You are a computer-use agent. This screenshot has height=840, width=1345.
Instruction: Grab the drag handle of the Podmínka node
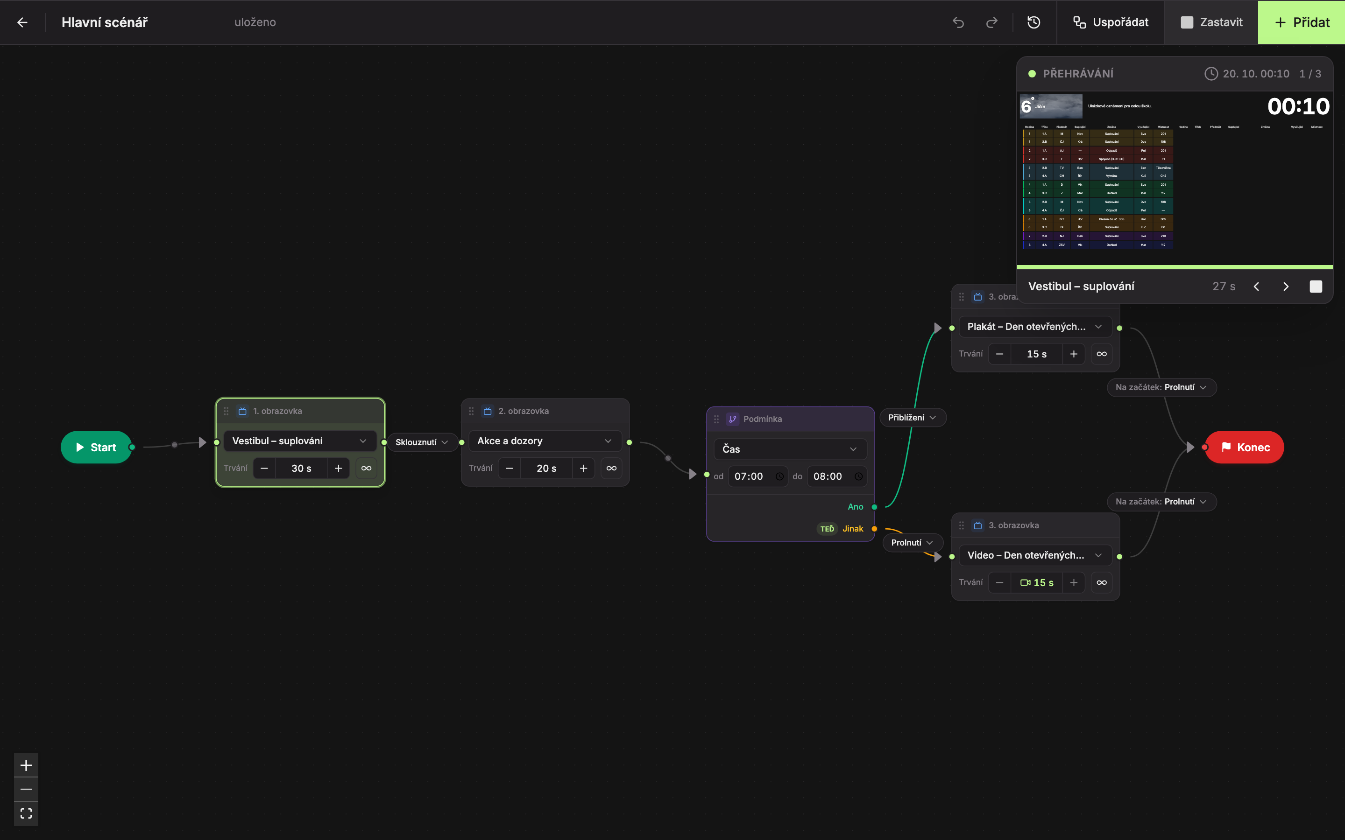pos(716,420)
